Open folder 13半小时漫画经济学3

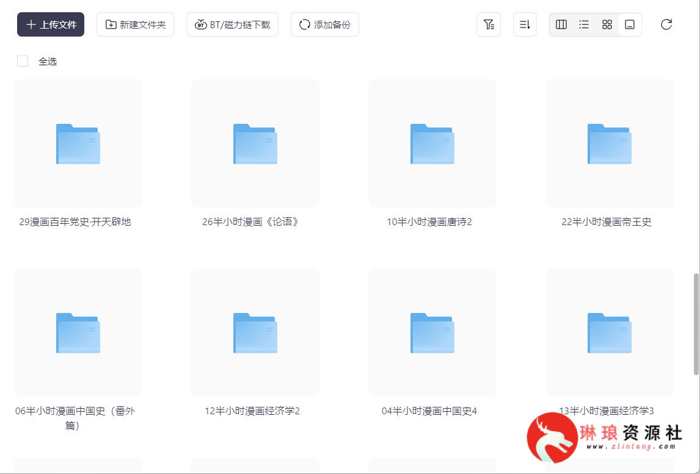[x=610, y=332]
